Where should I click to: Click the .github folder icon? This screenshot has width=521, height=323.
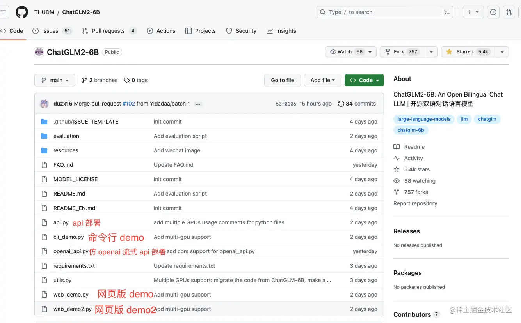pos(44,122)
